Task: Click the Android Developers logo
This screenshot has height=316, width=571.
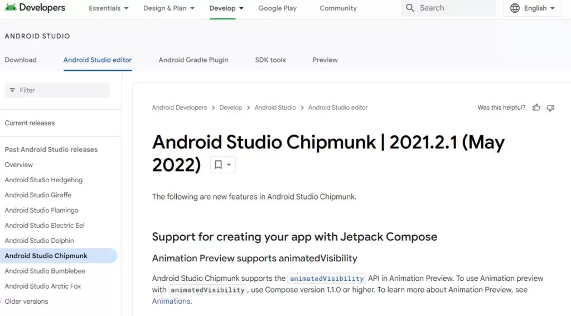Action: pyautogui.click(x=35, y=7)
